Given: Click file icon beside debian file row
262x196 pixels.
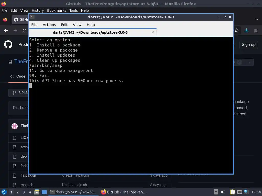Looking at the screenshot, I should pos(15,157).
